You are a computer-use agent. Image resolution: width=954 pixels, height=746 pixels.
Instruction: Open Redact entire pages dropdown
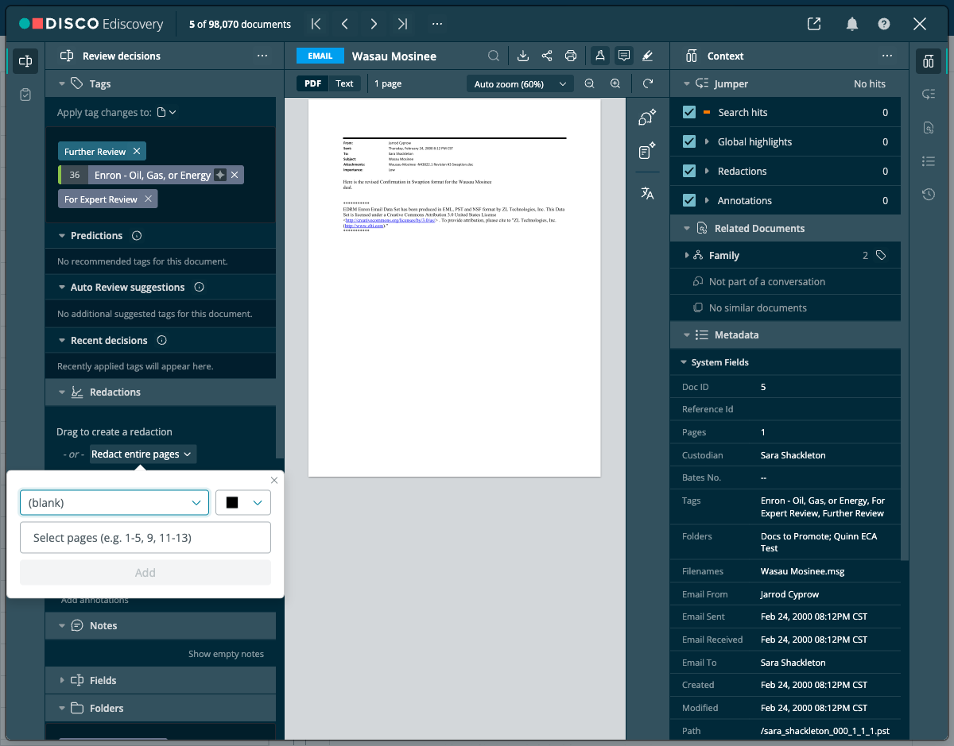pos(142,454)
